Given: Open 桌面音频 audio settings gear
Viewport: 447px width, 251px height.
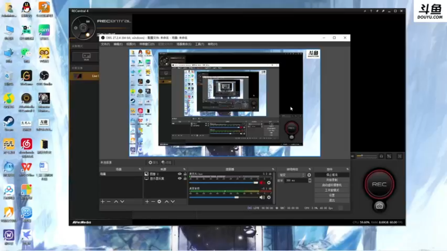Looking at the screenshot, I should pos(269,197).
